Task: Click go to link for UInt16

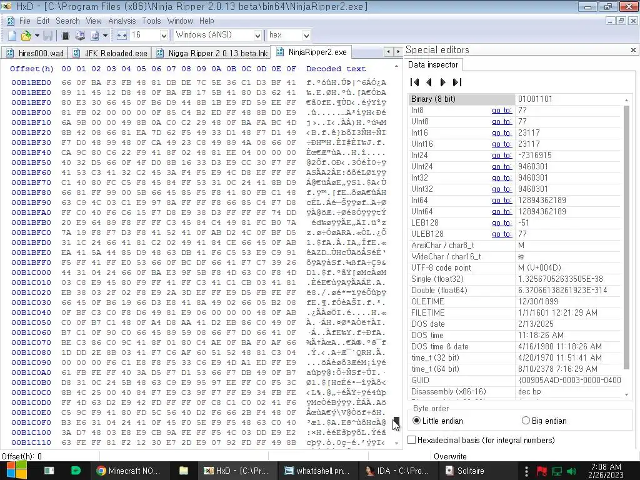Action: (x=502, y=144)
